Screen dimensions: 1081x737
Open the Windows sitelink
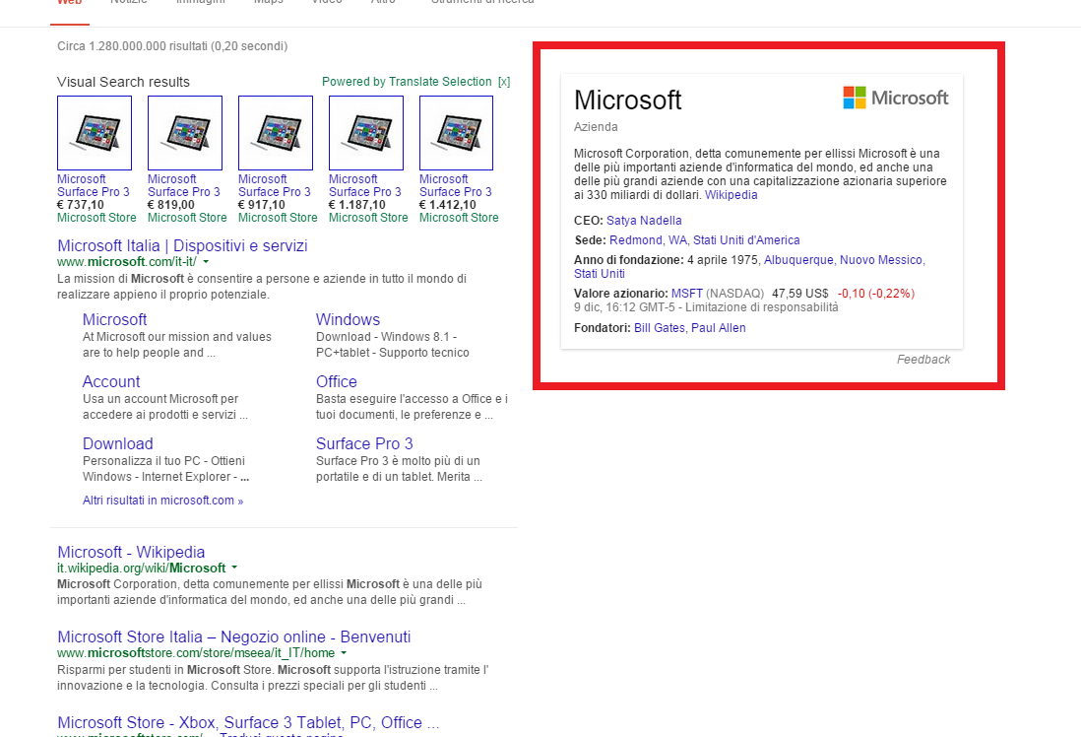(348, 319)
